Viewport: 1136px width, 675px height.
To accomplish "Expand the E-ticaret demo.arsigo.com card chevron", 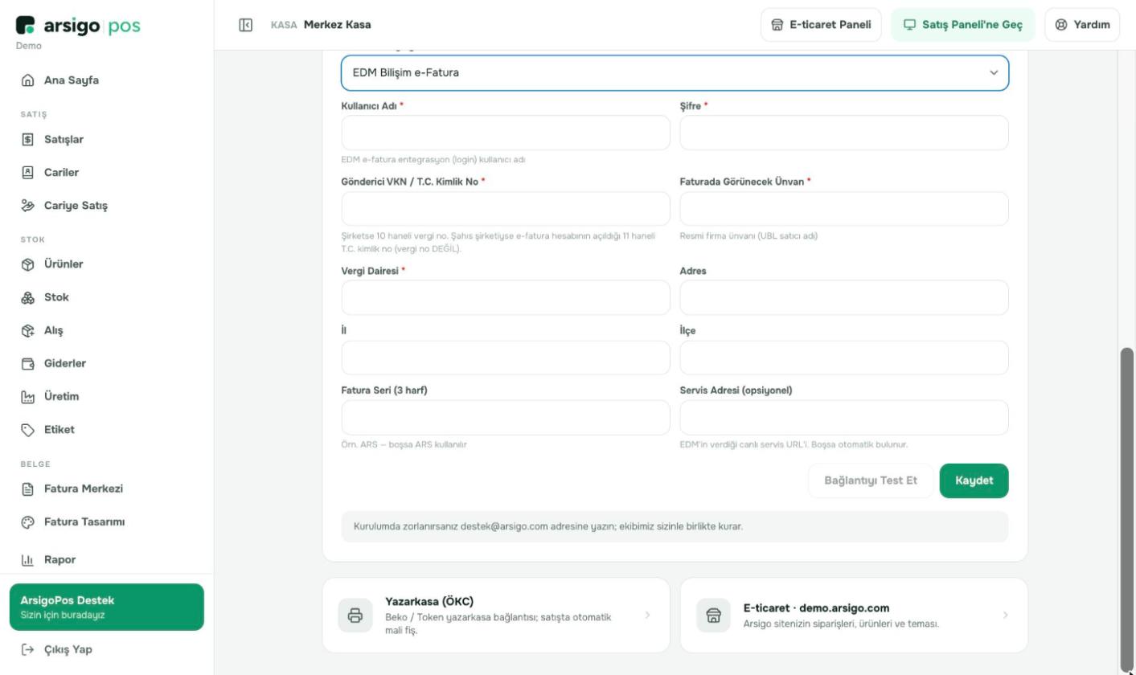I will pyautogui.click(x=1005, y=615).
